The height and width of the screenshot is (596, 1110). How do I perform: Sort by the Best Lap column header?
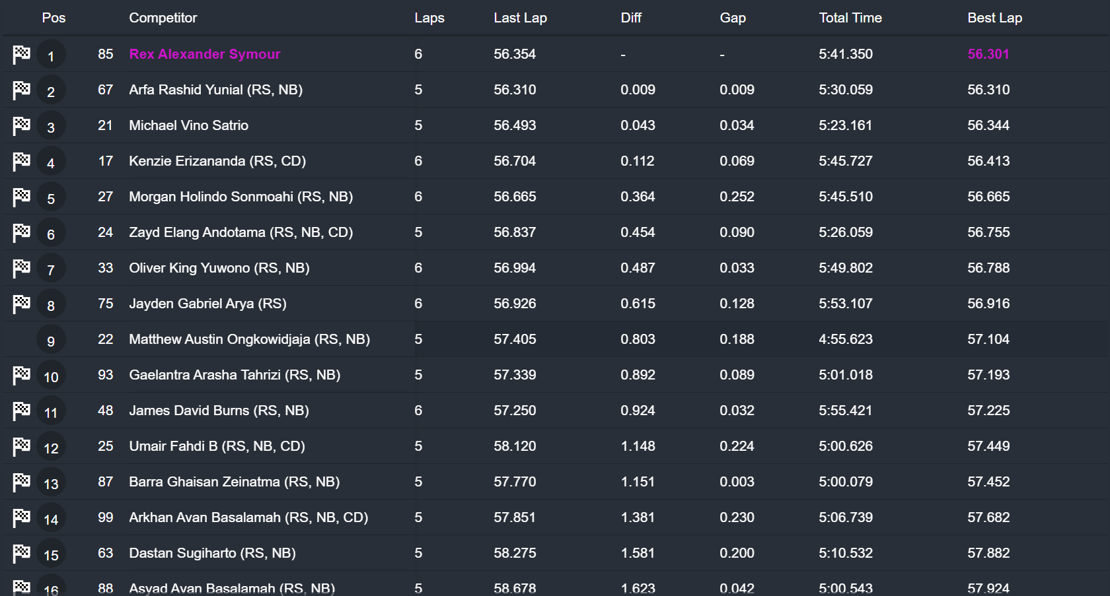pos(994,18)
